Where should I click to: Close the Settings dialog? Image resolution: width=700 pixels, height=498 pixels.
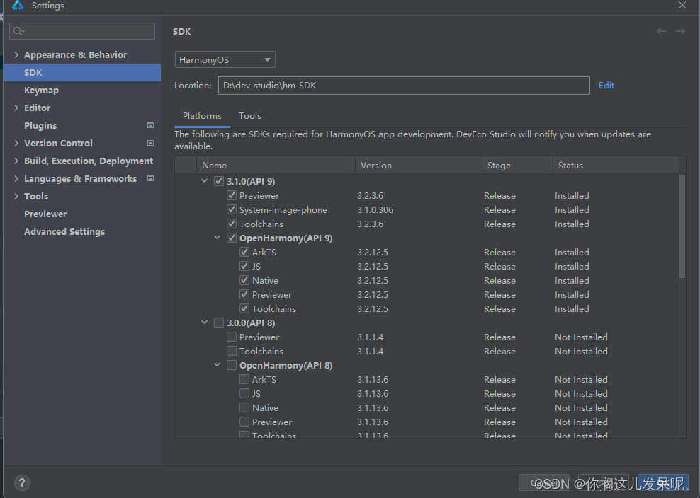(x=682, y=6)
